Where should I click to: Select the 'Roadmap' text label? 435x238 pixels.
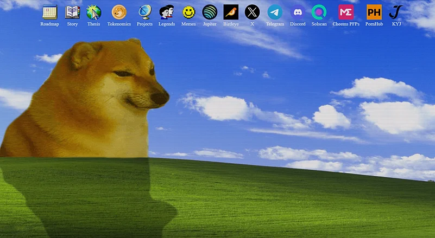49,24
